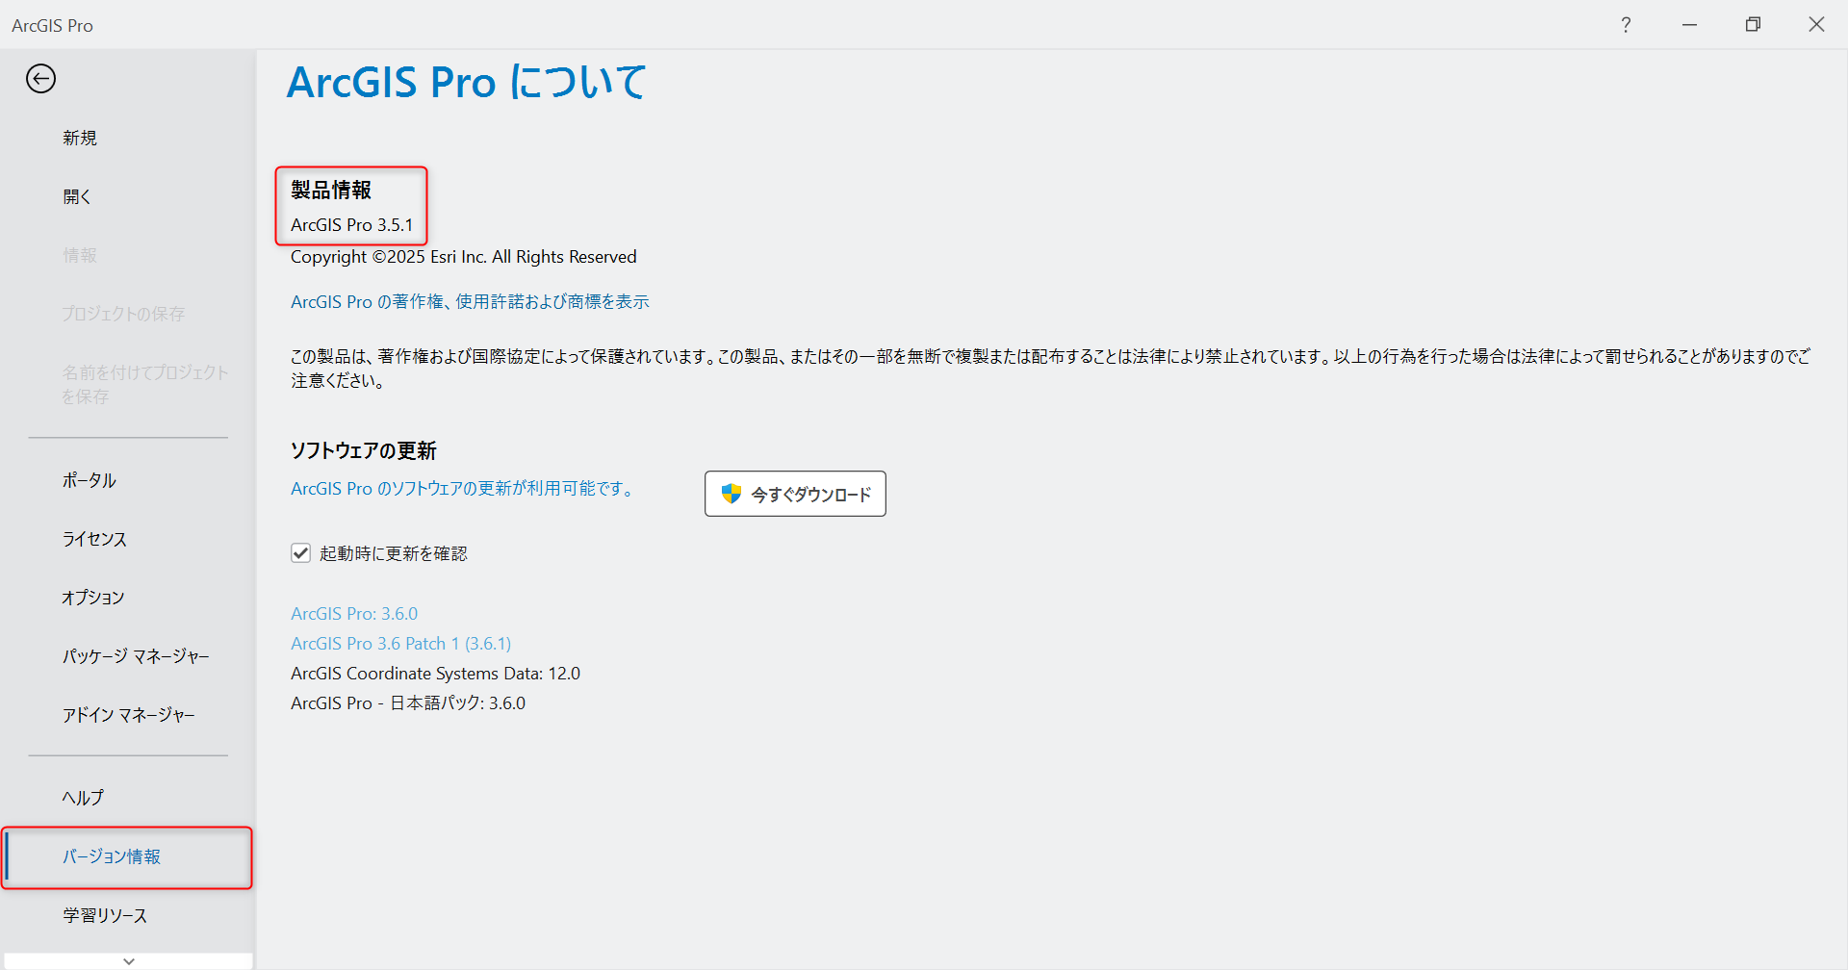Open the ライセンス page
Screen dimensions: 1848x970
(x=94, y=539)
